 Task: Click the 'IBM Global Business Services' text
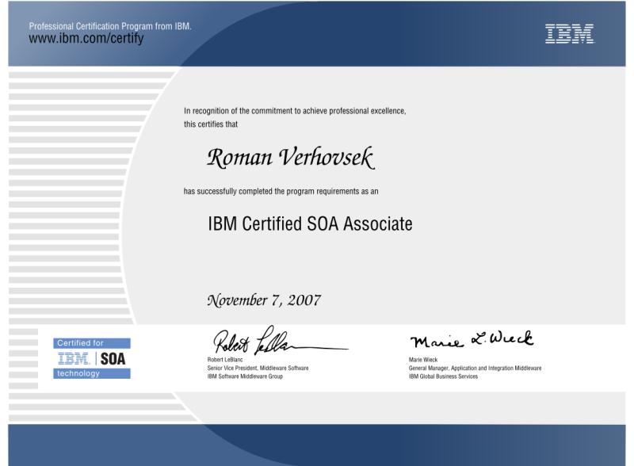[x=443, y=376]
